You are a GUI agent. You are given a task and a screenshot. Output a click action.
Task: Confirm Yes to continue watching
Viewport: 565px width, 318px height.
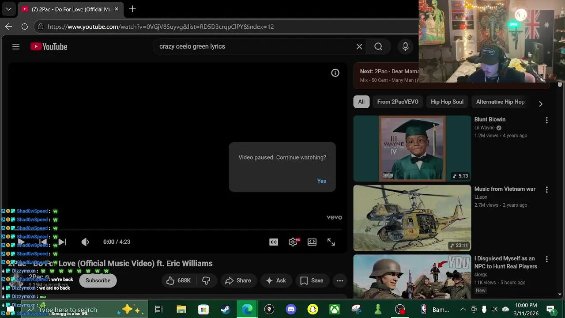pos(322,181)
